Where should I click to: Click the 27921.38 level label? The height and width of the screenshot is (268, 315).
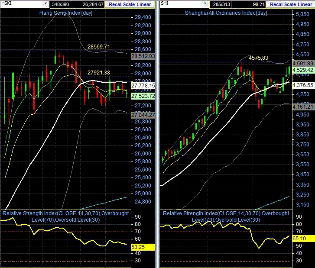(x=99, y=73)
